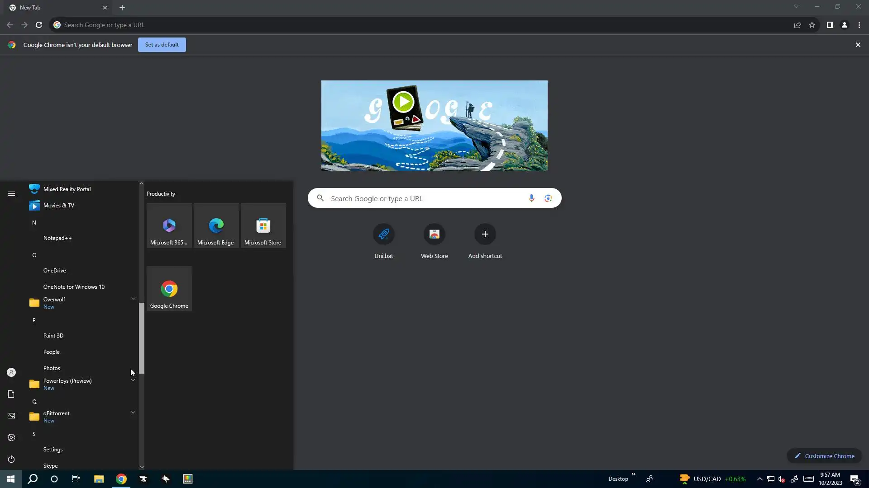Reload the current page
Viewport: 869px width, 488px height.
coord(39,25)
